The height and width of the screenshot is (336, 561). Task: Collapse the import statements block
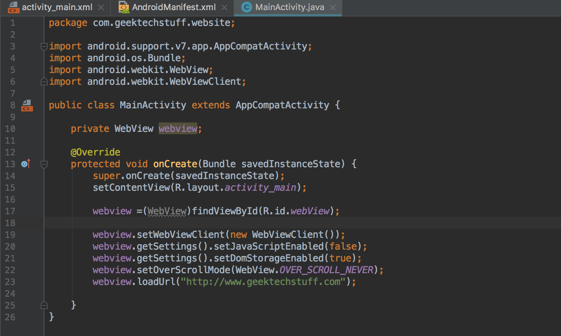tap(44, 46)
